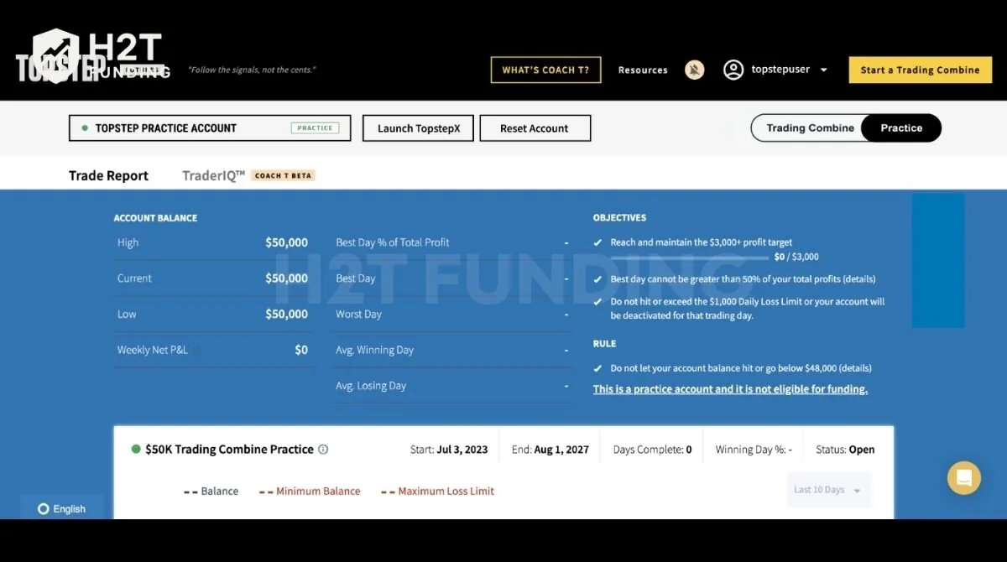This screenshot has width=1007, height=562.
Task: Click the Launch TopstepX button
Action: tap(418, 128)
